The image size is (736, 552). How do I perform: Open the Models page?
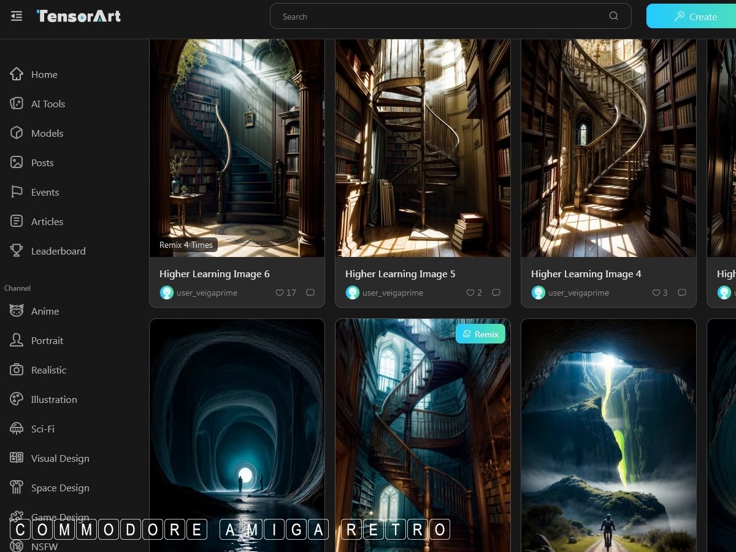[47, 134]
